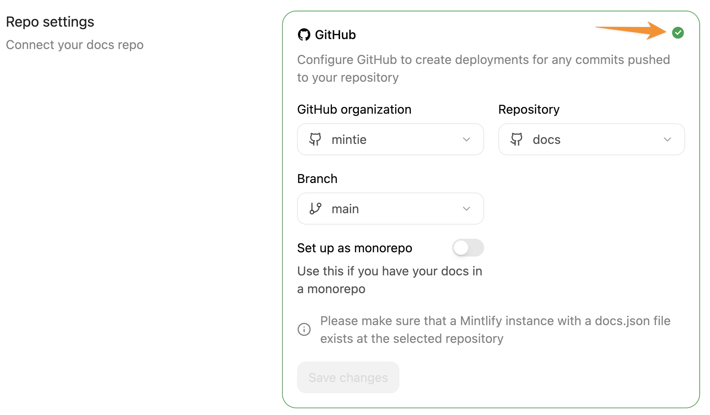
Task: Open the GitHub organization dropdown
Action: [x=467, y=140]
